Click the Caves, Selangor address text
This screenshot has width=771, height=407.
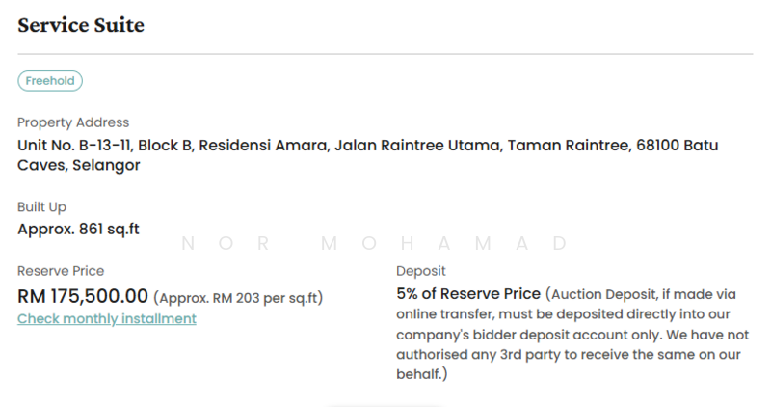(x=79, y=165)
